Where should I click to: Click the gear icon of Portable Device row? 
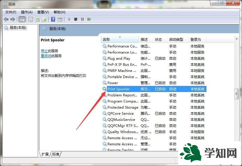(105, 77)
